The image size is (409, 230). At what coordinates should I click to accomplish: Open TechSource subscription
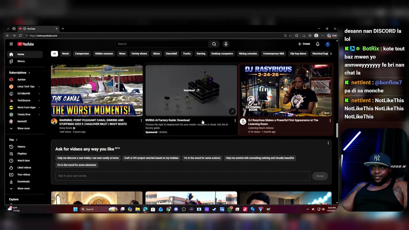[x=24, y=101]
